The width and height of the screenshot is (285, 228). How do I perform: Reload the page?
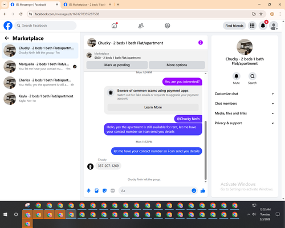(21, 14)
